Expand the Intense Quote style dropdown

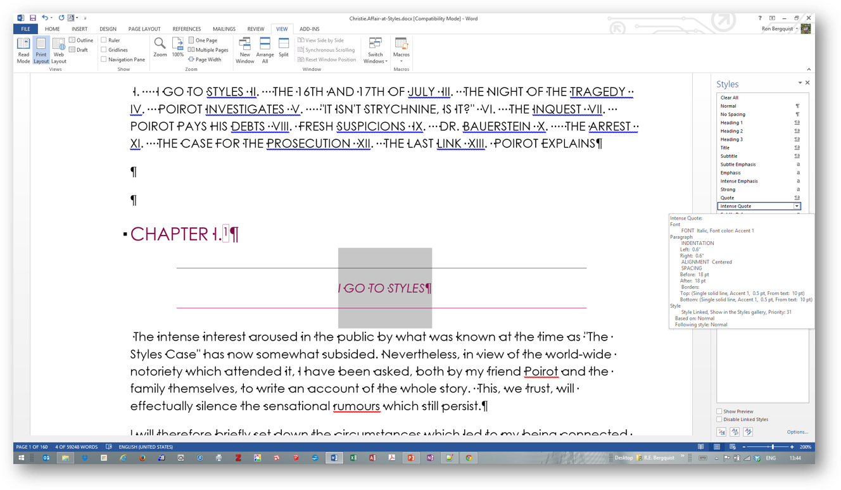pos(797,206)
